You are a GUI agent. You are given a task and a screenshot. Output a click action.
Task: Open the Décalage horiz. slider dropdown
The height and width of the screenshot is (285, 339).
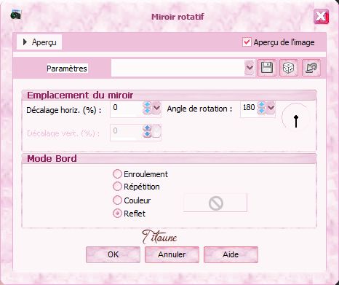tap(156, 108)
